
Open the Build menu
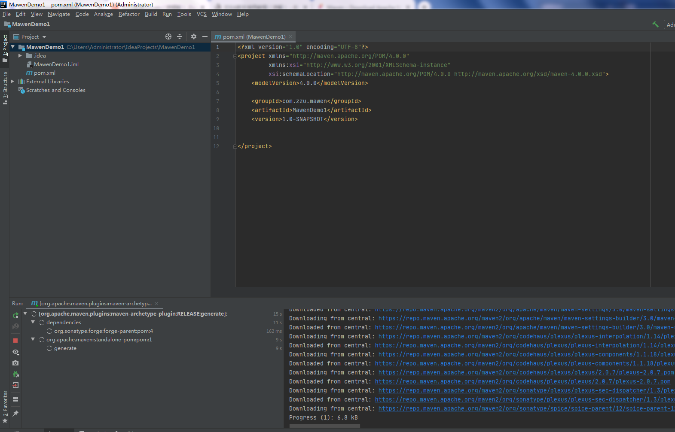[151, 14]
